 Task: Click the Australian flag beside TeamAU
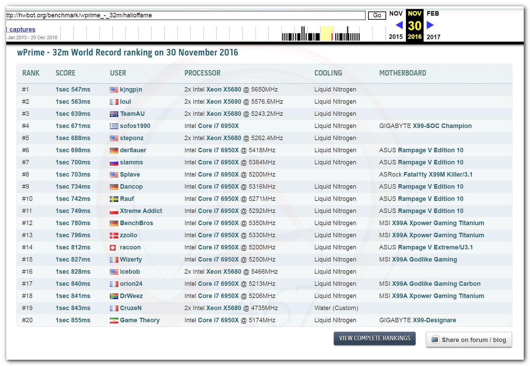114,114
